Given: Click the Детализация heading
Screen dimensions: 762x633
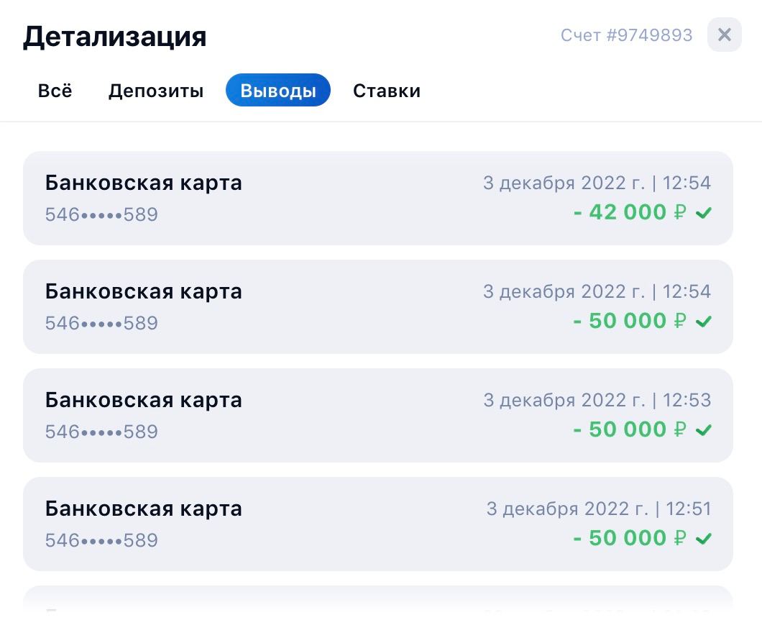Looking at the screenshot, I should 115,36.
